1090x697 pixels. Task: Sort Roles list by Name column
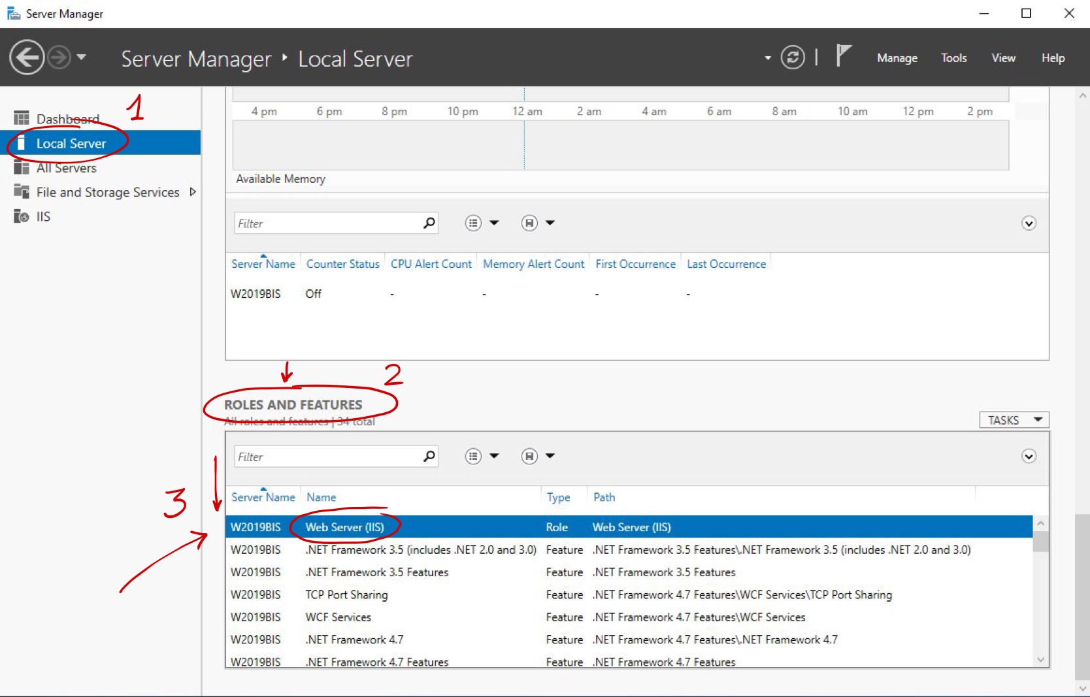pyautogui.click(x=322, y=497)
